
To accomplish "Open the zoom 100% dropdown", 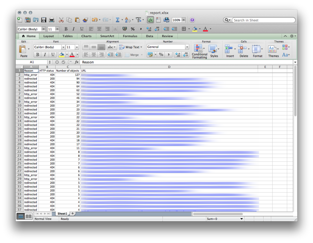I will coord(184,20).
